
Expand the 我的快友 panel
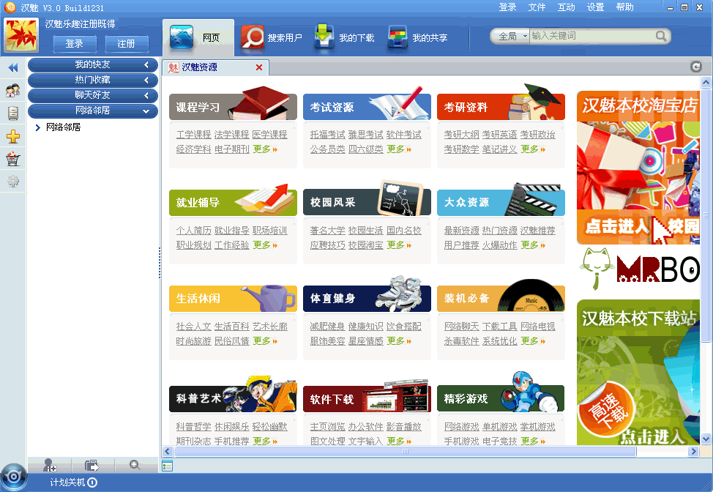click(x=93, y=64)
